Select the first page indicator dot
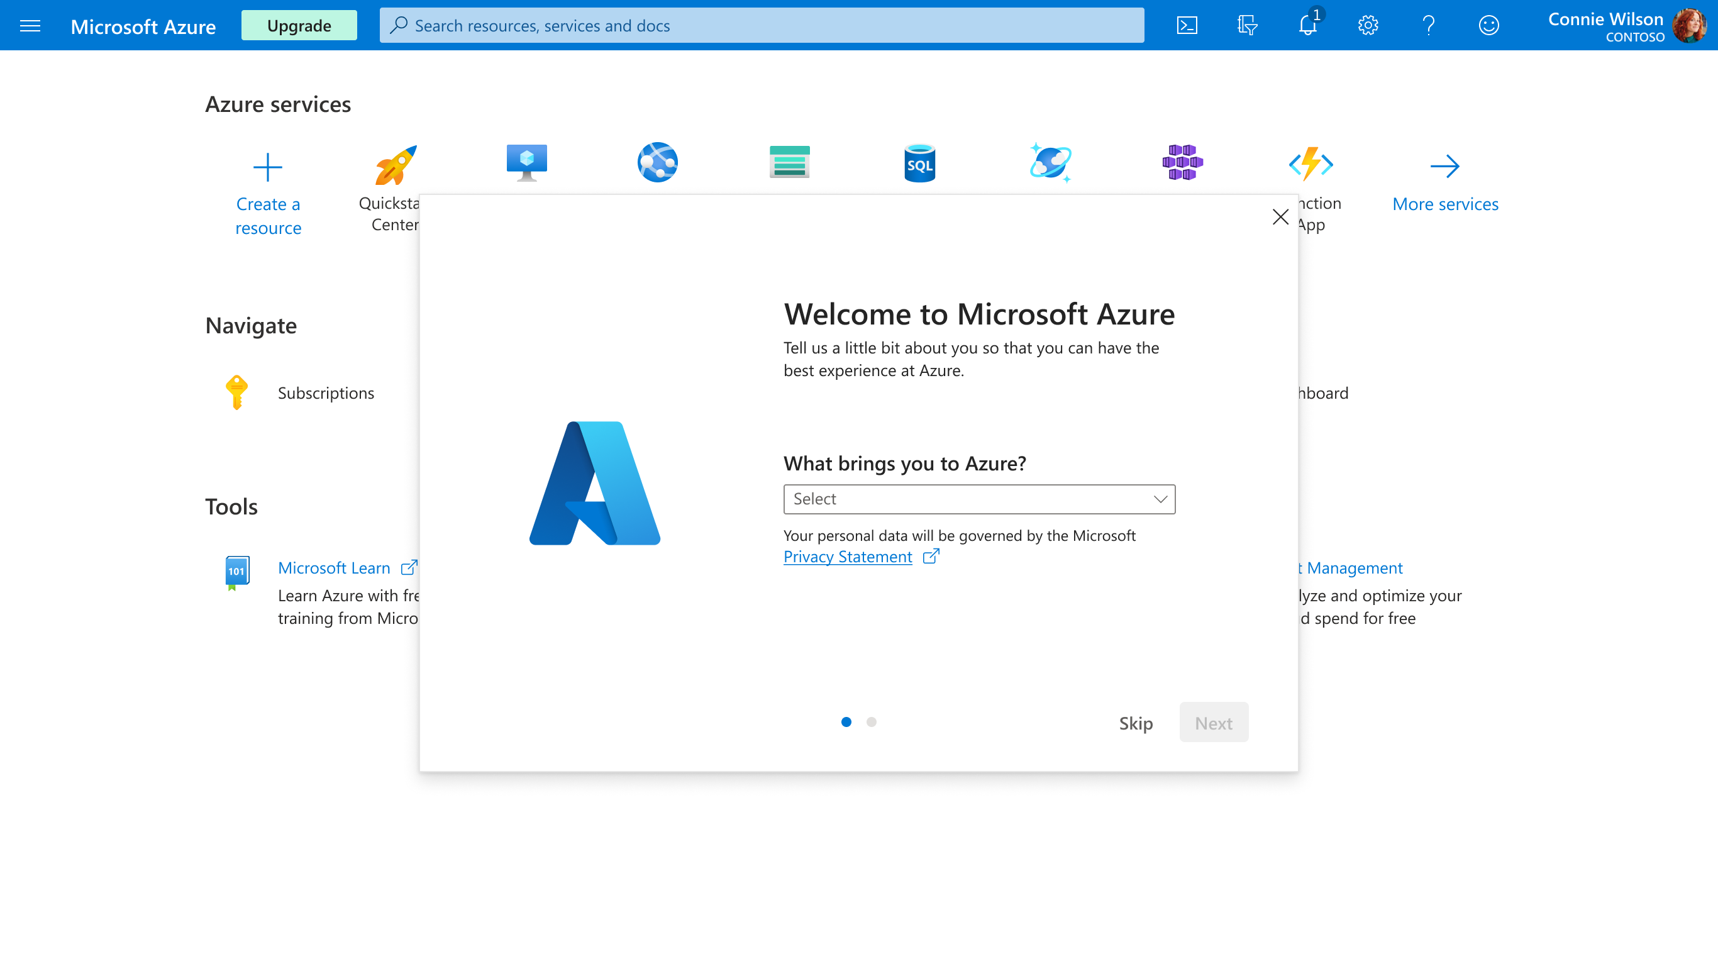Viewport: 1718px width, 966px height. click(x=846, y=722)
